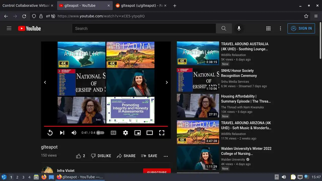Enable miniplayer mode

[138, 133]
